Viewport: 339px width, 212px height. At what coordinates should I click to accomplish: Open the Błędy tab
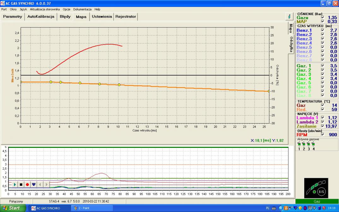point(65,16)
